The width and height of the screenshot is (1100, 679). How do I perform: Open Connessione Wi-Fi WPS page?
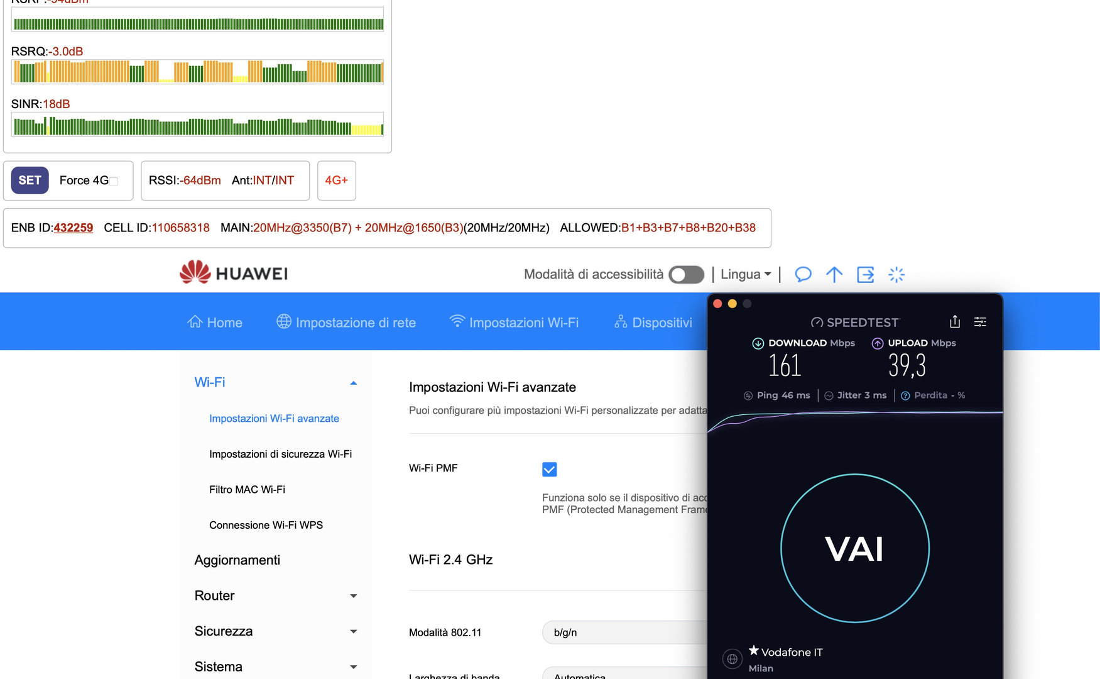tap(266, 525)
